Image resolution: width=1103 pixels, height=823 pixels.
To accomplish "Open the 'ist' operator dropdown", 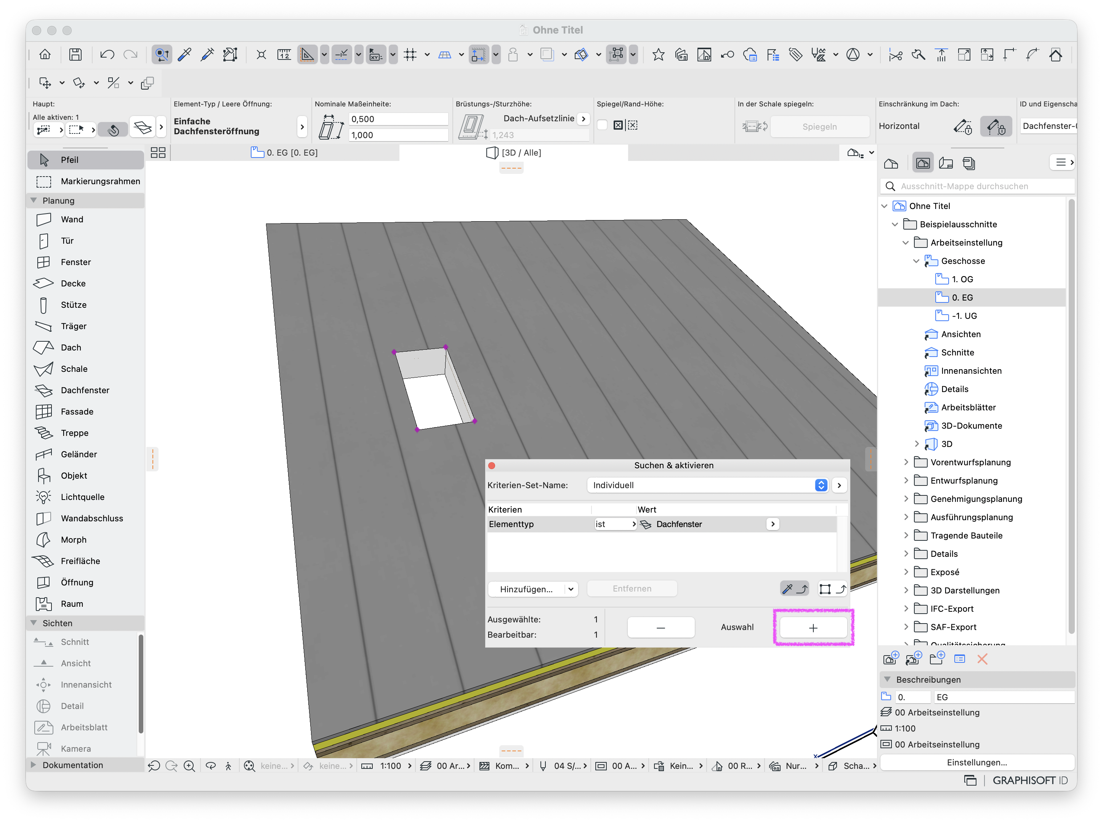I will tap(615, 524).
